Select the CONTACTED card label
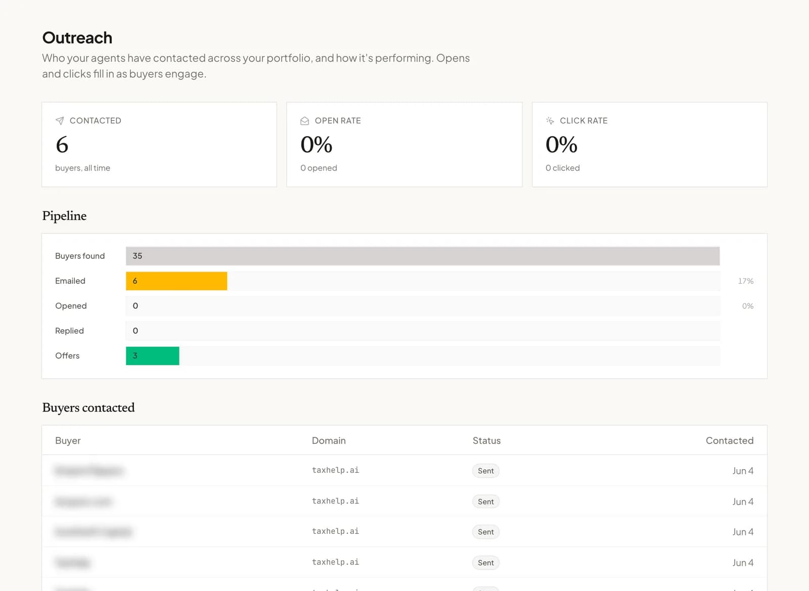Viewport: 809px width, 591px height. pos(96,121)
